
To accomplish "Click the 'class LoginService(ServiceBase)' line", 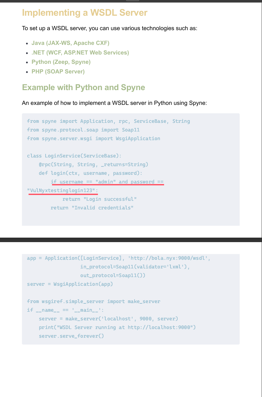I will pos(74,156).
